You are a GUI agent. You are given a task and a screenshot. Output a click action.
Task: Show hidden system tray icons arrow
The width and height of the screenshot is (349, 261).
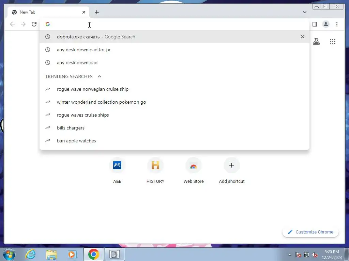point(290,255)
